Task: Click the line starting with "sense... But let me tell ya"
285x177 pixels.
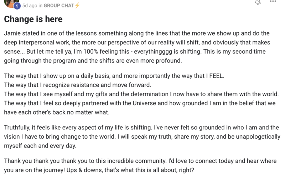Action: [x=135, y=52]
